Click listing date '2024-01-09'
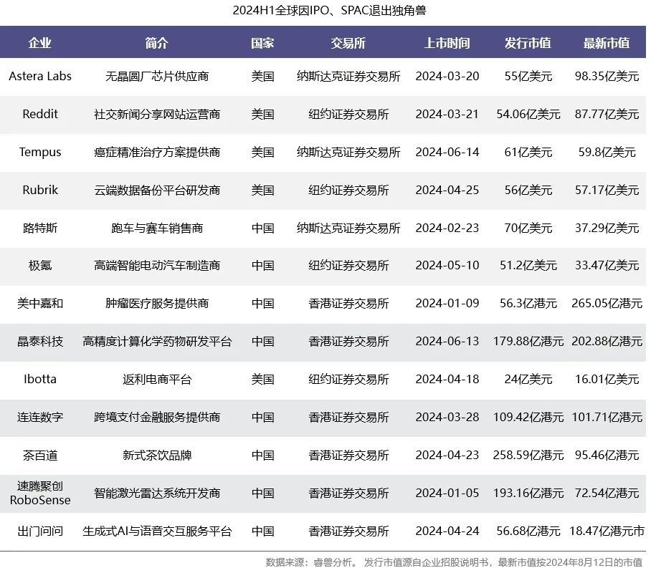Screen dimensions: 651x573 tap(447, 303)
